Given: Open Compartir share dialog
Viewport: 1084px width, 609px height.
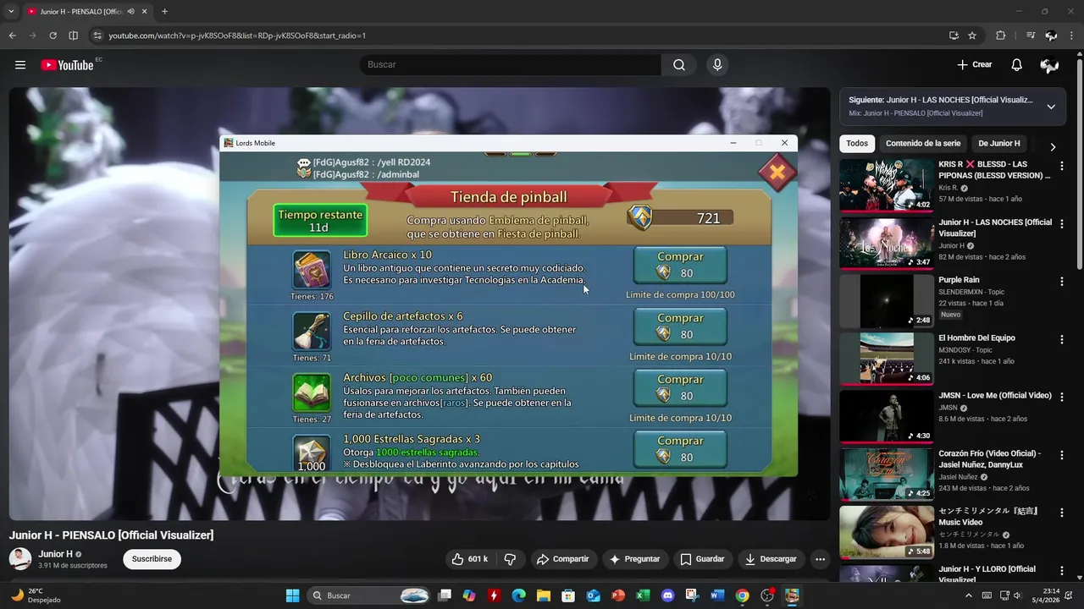Looking at the screenshot, I should pyautogui.click(x=562, y=559).
